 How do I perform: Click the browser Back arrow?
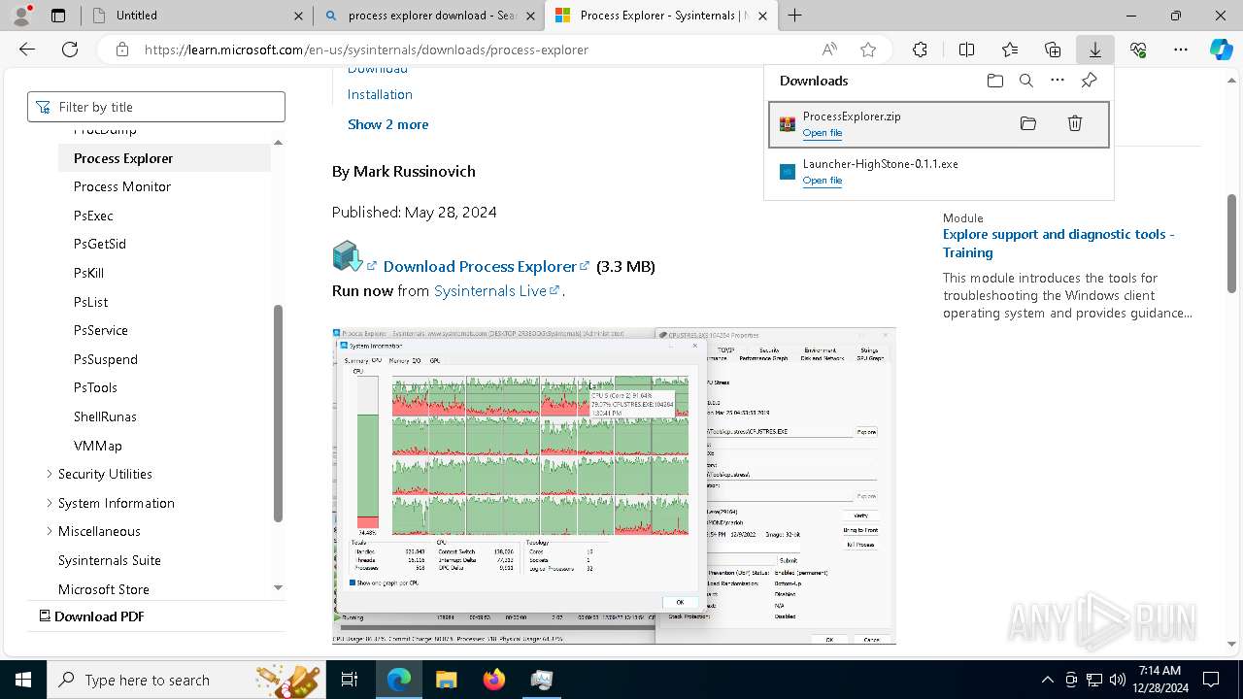click(x=27, y=50)
